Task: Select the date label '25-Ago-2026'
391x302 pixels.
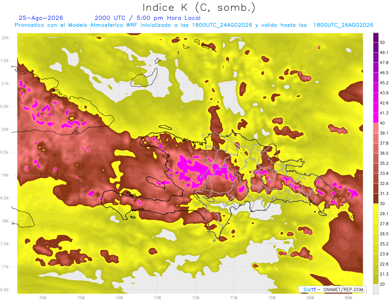Action: click(41, 18)
